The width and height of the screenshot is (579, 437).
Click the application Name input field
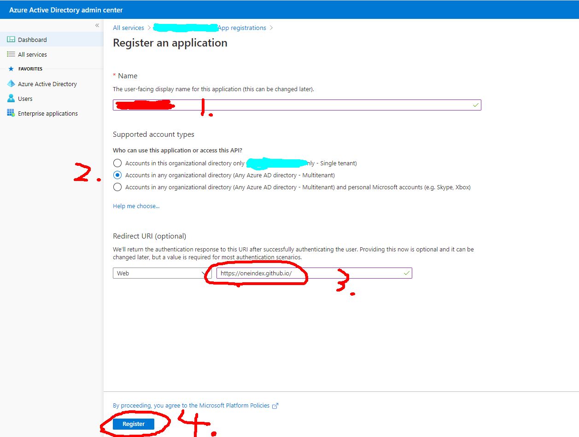(297, 105)
